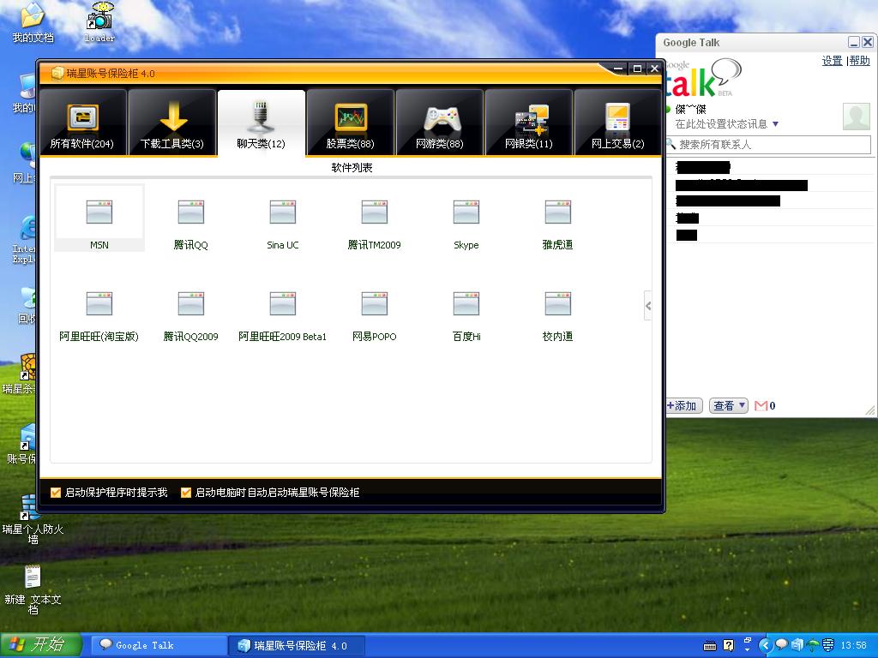Open the Gmail inbox icon in Google Talk
Image resolution: width=878 pixels, height=658 pixels.
point(761,405)
